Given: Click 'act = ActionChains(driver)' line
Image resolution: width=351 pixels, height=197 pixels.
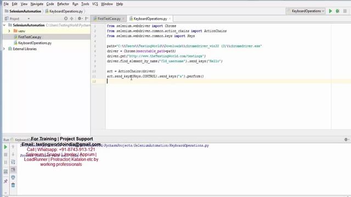Looking at the screenshot, I should 131,71.
